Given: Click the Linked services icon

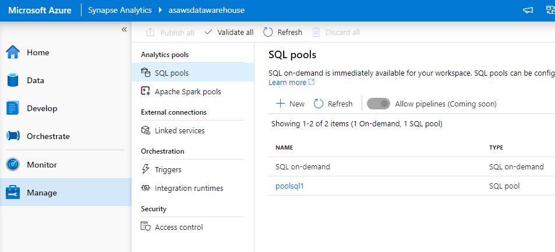Looking at the screenshot, I should click(146, 130).
